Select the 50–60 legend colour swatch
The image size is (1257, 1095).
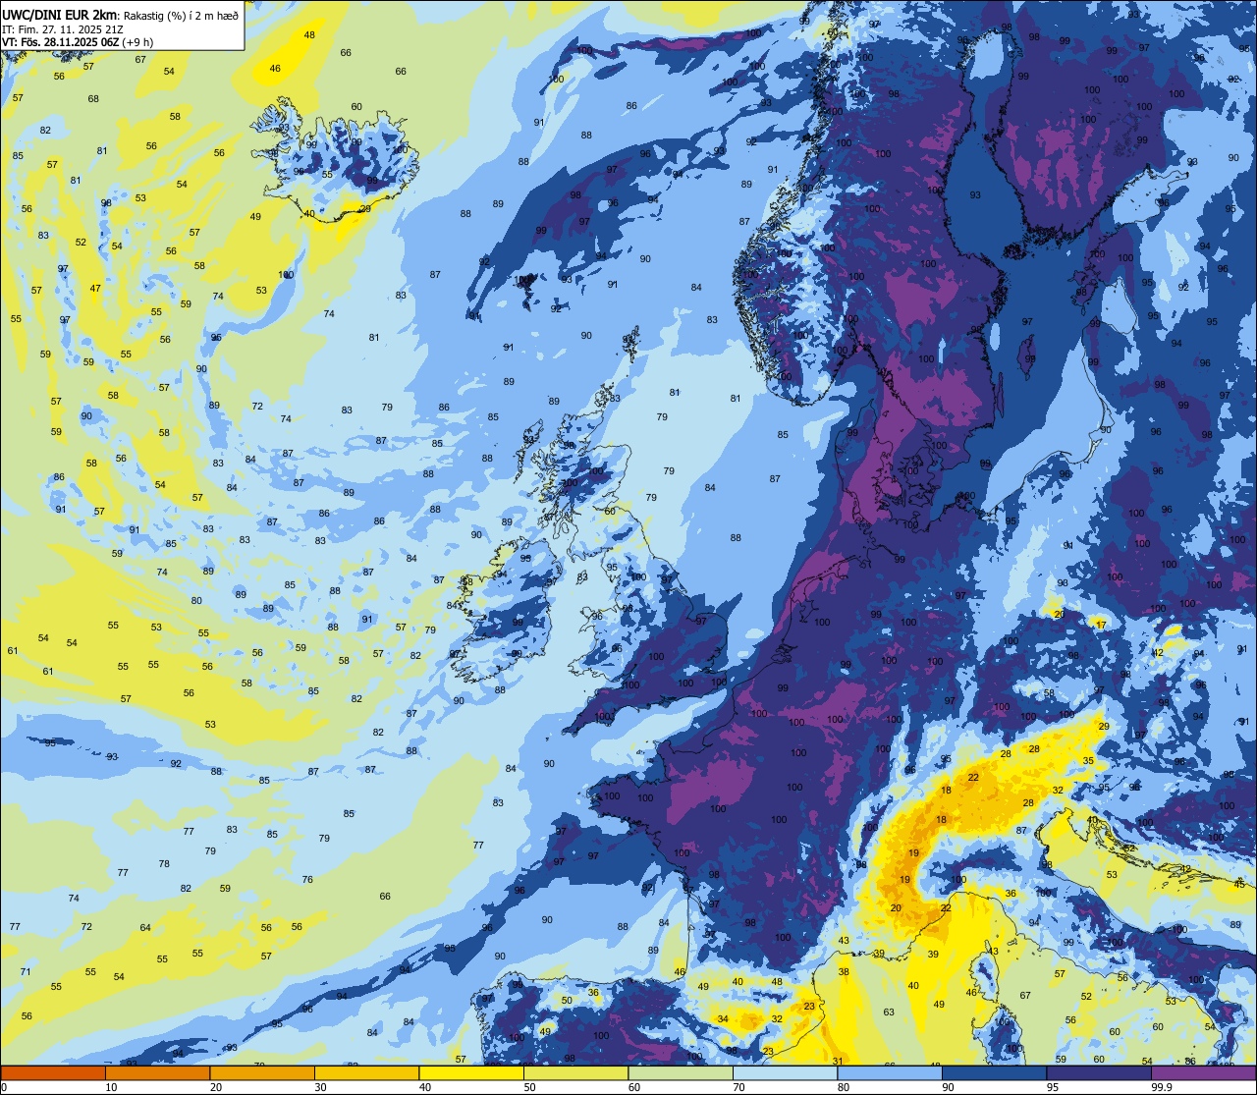[575, 1072]
